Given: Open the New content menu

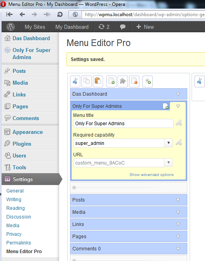Looking at the screenshot, I should point(145,27).
